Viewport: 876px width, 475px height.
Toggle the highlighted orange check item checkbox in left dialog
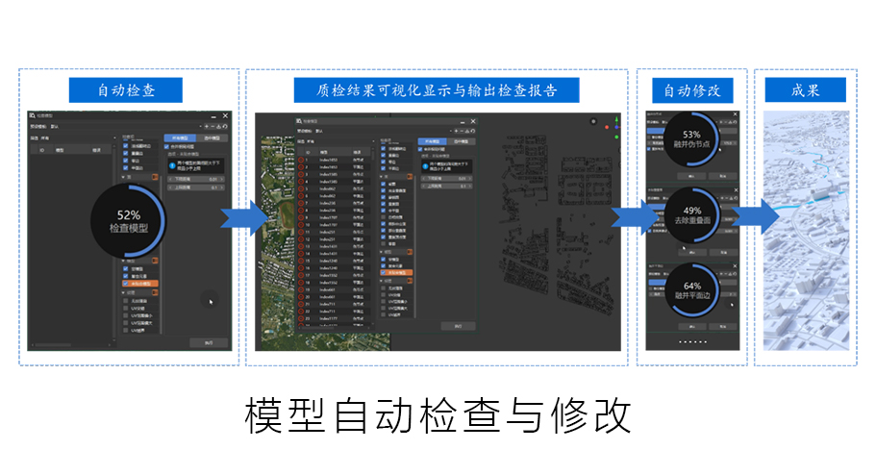pyautogui.click(x=125, y=285)
